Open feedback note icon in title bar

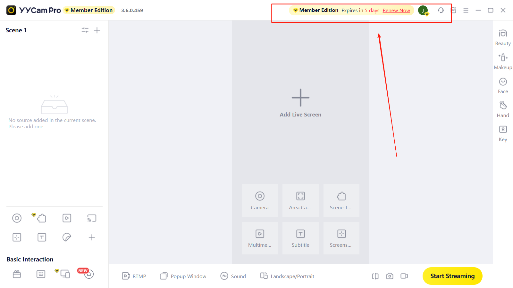coord(454,10)
